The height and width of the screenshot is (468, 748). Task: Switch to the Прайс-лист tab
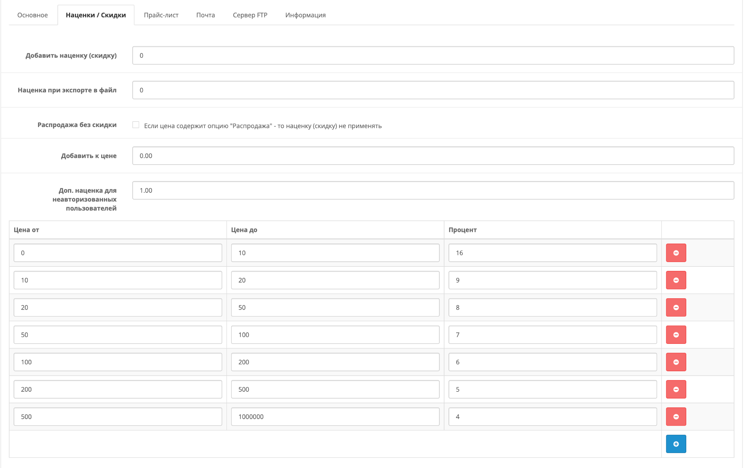pyautogui.click(x=161, y=15)
